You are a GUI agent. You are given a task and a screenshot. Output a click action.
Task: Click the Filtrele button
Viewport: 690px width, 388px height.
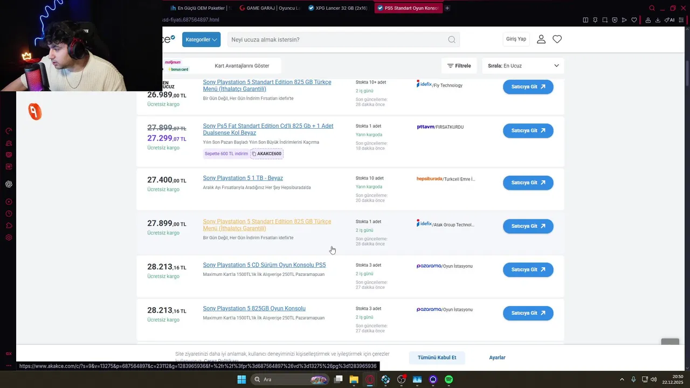pos(459,66)
